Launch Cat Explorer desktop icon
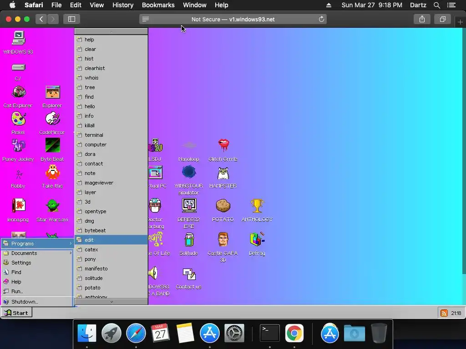Image resolution: width=466 pixels, height=349 pixels. click(x=18, y=97)
